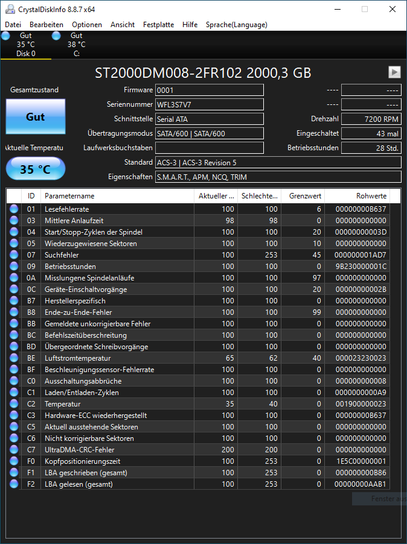The image size is (407, 544).
Task: Click status icon for Ende-zu-Ende-Fehler row
Action: tap(14, 312)
